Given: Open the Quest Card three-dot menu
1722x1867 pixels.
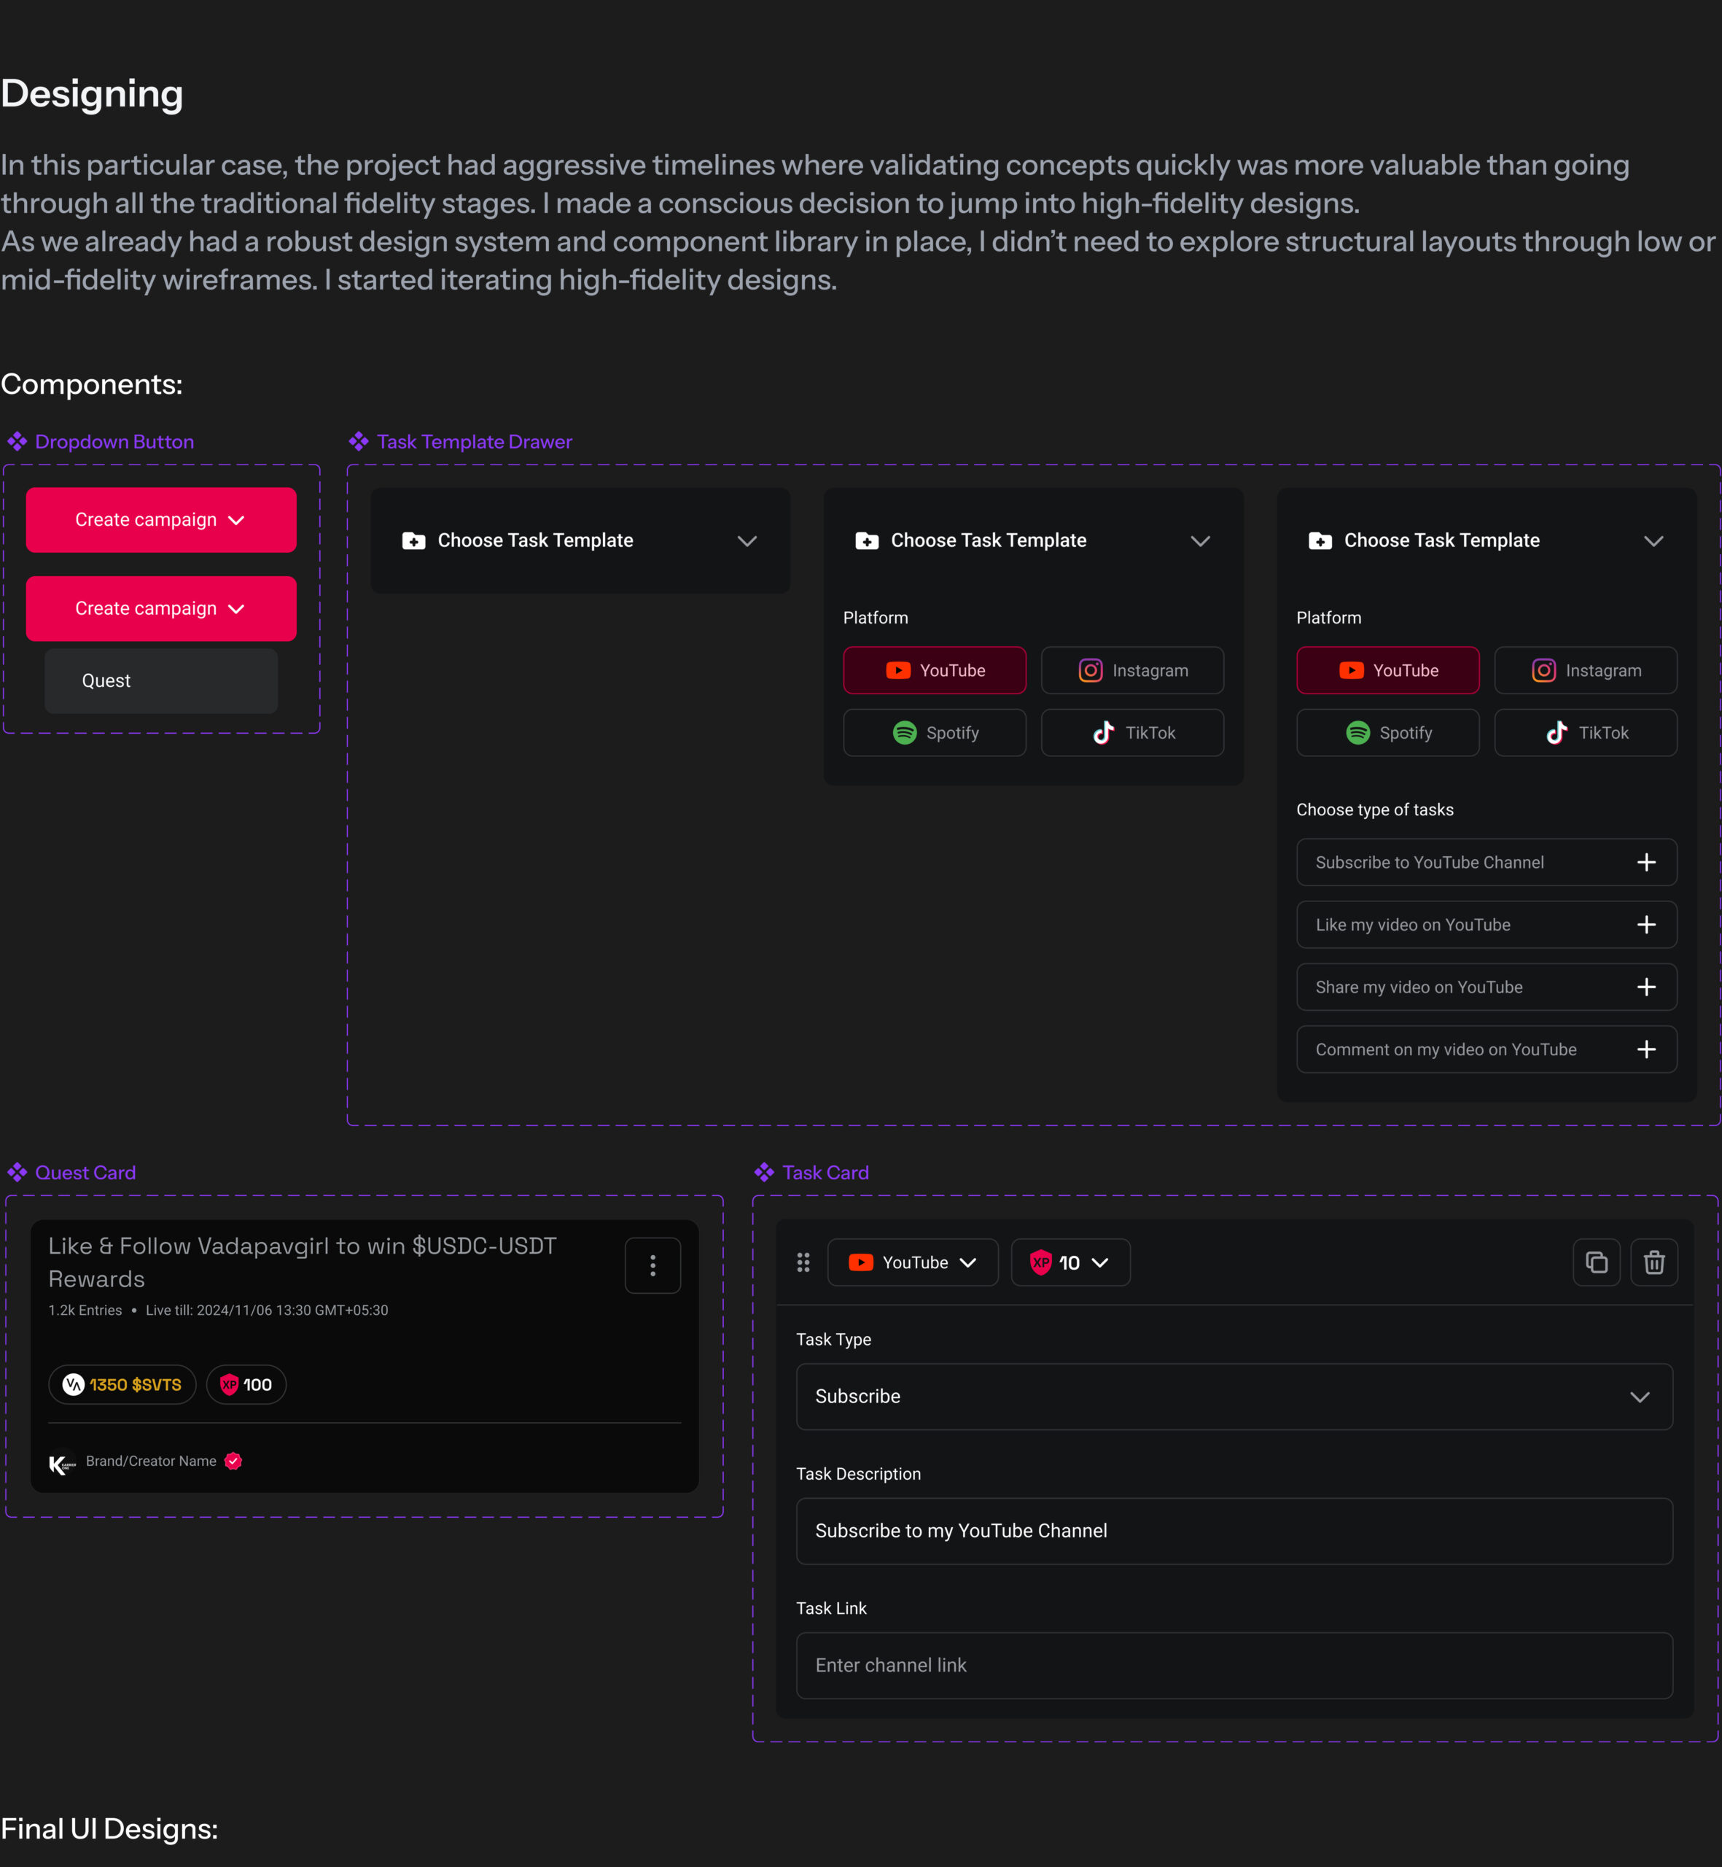Looking at the screenshot, I should point(652,1265).
